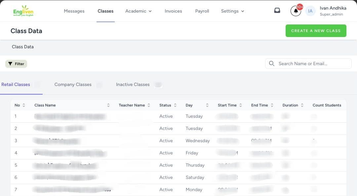Image resolution: width=357 pixels, height=196 pixels.
Task: Expand the Academic dropdown menu
Action: coord(139,11)
